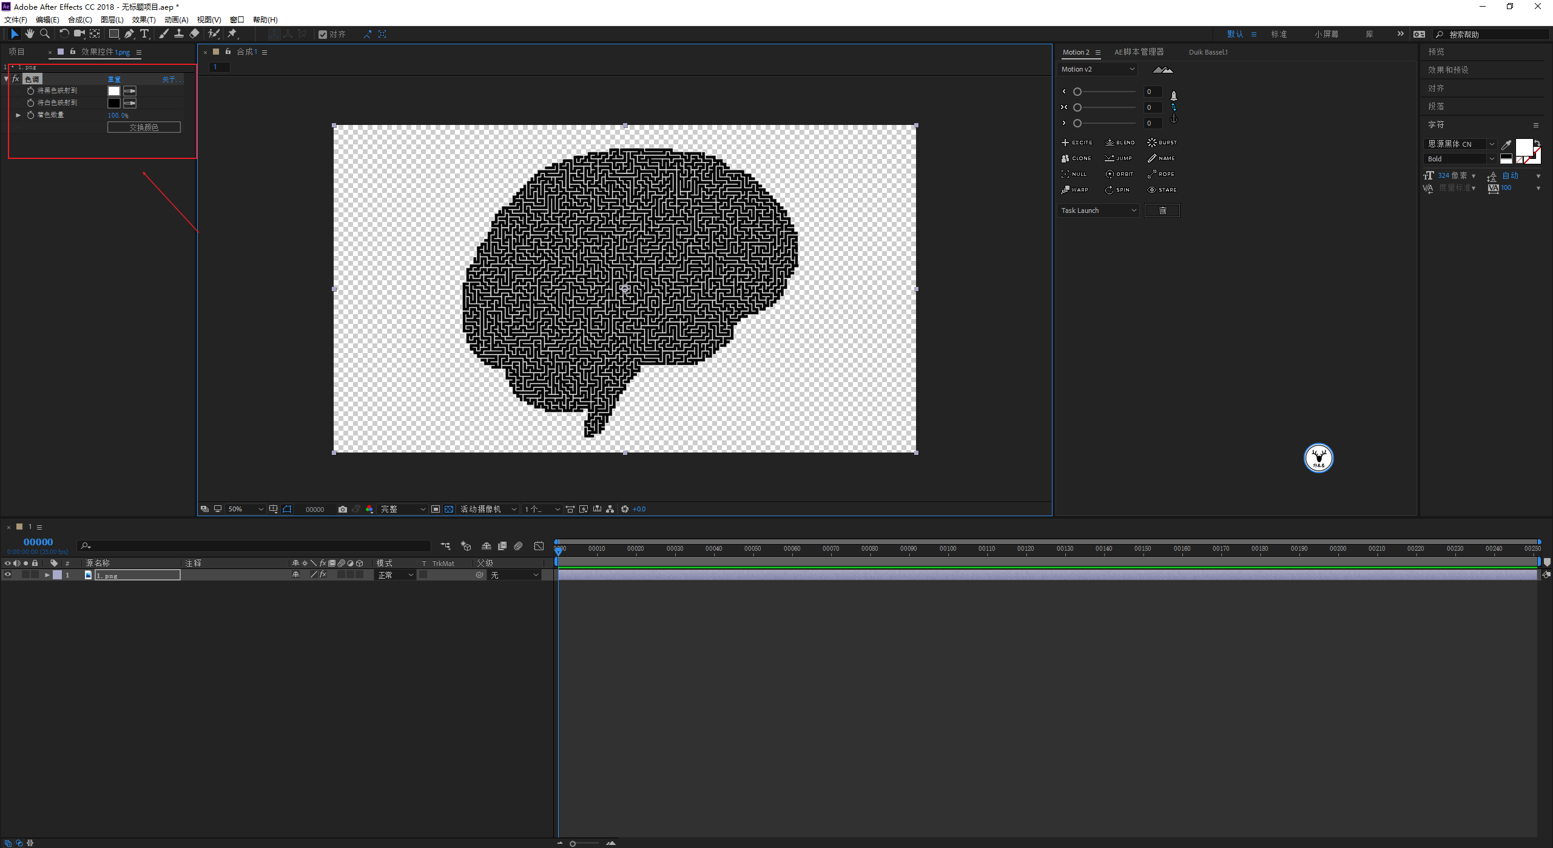This screenshot has width=1553, height=848.
Task: Open the 活动摄像机 view dropdown
Action: click(x=488, y=509)
